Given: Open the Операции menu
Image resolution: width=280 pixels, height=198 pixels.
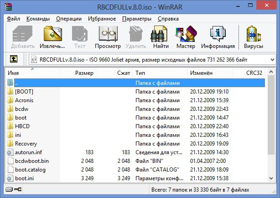Looking at the screenshot, I should 69,19.
